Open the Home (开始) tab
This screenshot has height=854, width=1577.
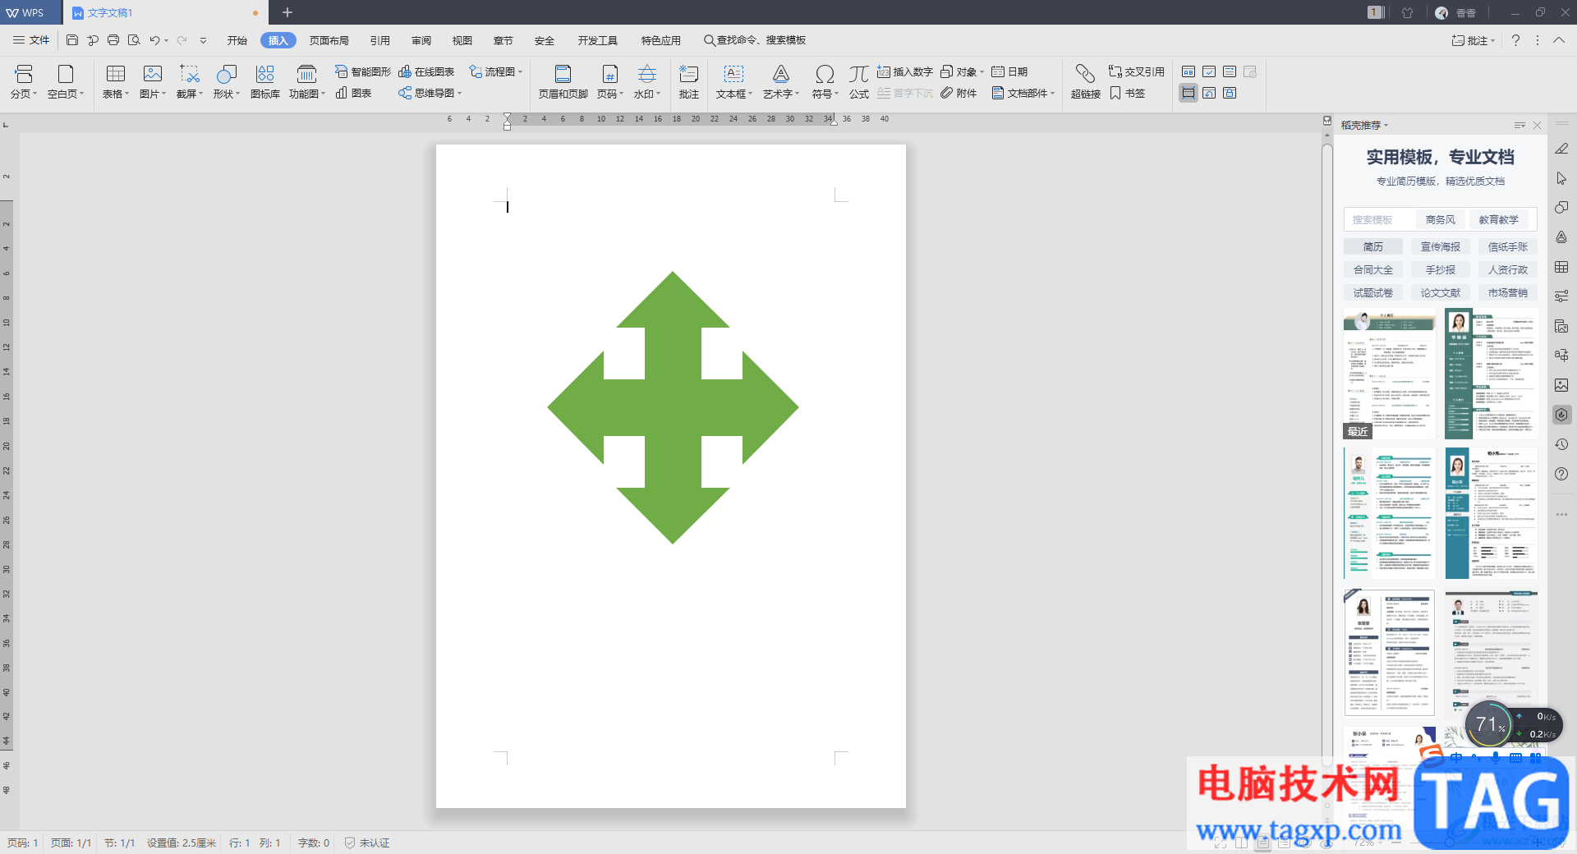point(237,40)
